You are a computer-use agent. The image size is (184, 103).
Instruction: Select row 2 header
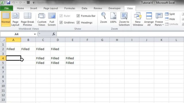coord(3,49)
